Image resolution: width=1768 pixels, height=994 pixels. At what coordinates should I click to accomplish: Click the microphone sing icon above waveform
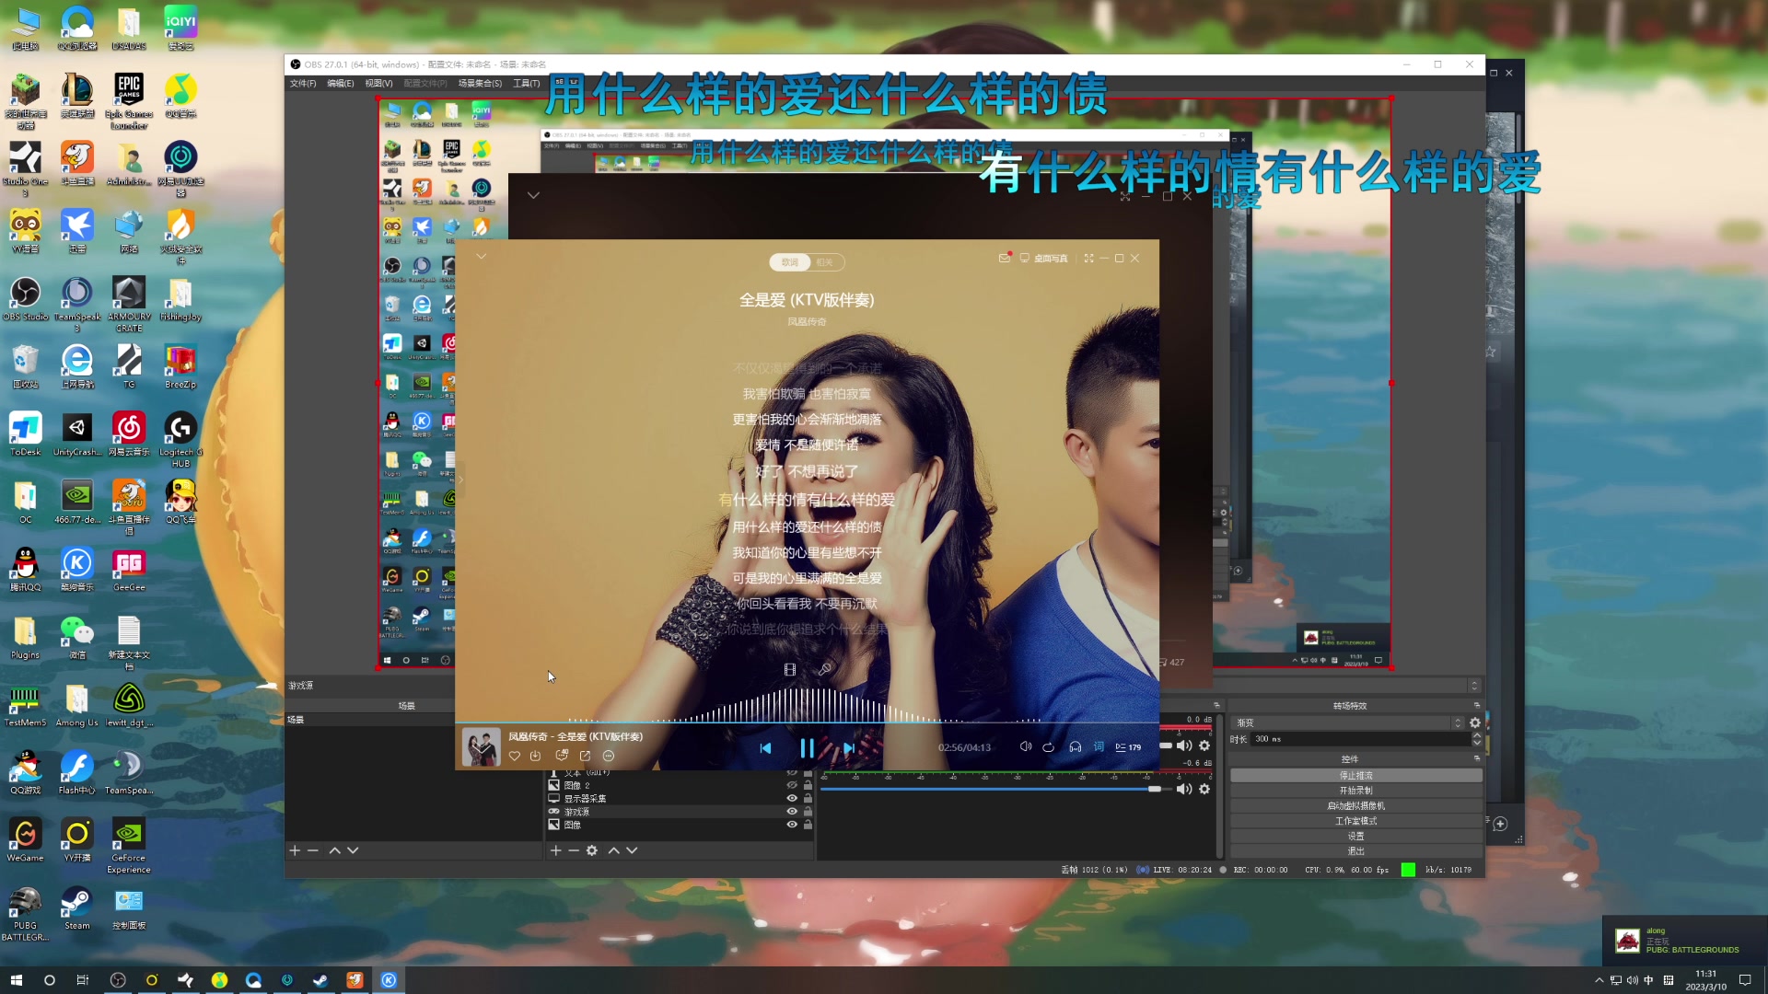[x=825, y=669]
